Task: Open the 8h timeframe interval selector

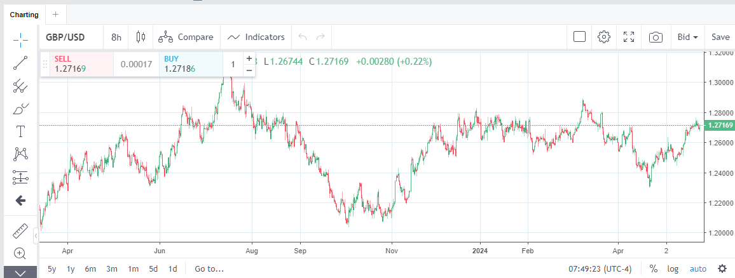Action: (x=116, y=37)
